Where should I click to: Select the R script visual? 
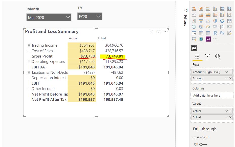pos(215,33)
